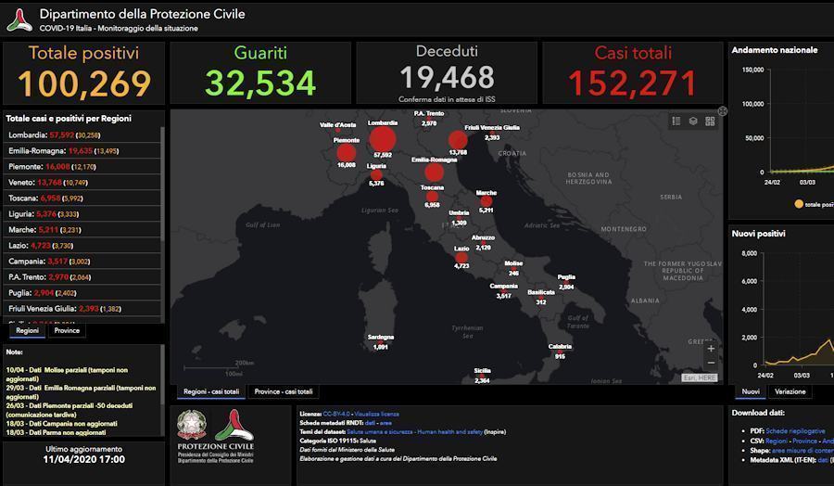Open the basemap gallery grid
The image size is (834, 486).
click(710, 121)
